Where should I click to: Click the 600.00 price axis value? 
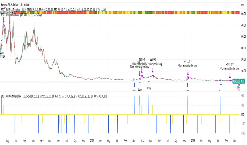243,14
